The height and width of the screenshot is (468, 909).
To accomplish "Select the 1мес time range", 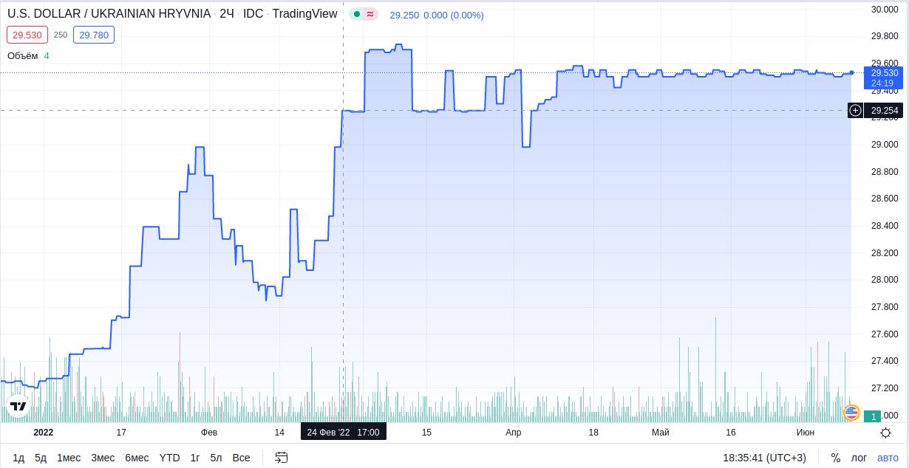I will [x=69, y=458].
